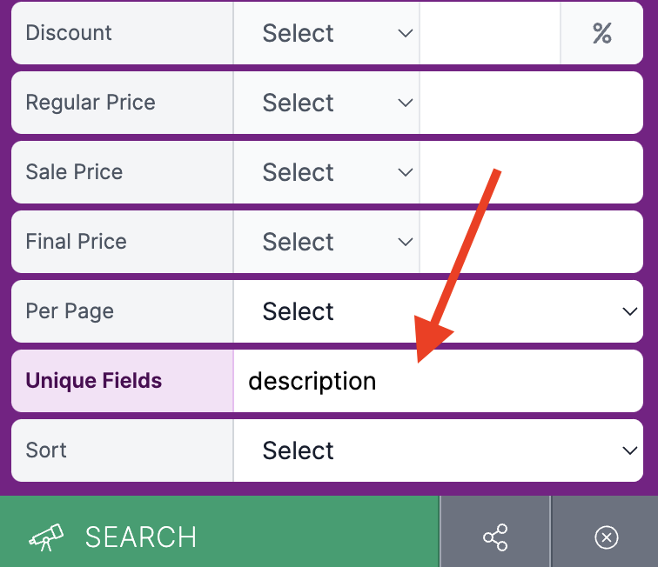Click the Unique Fields input containing description
Screen dimensions: 658x567
point(438,381)
